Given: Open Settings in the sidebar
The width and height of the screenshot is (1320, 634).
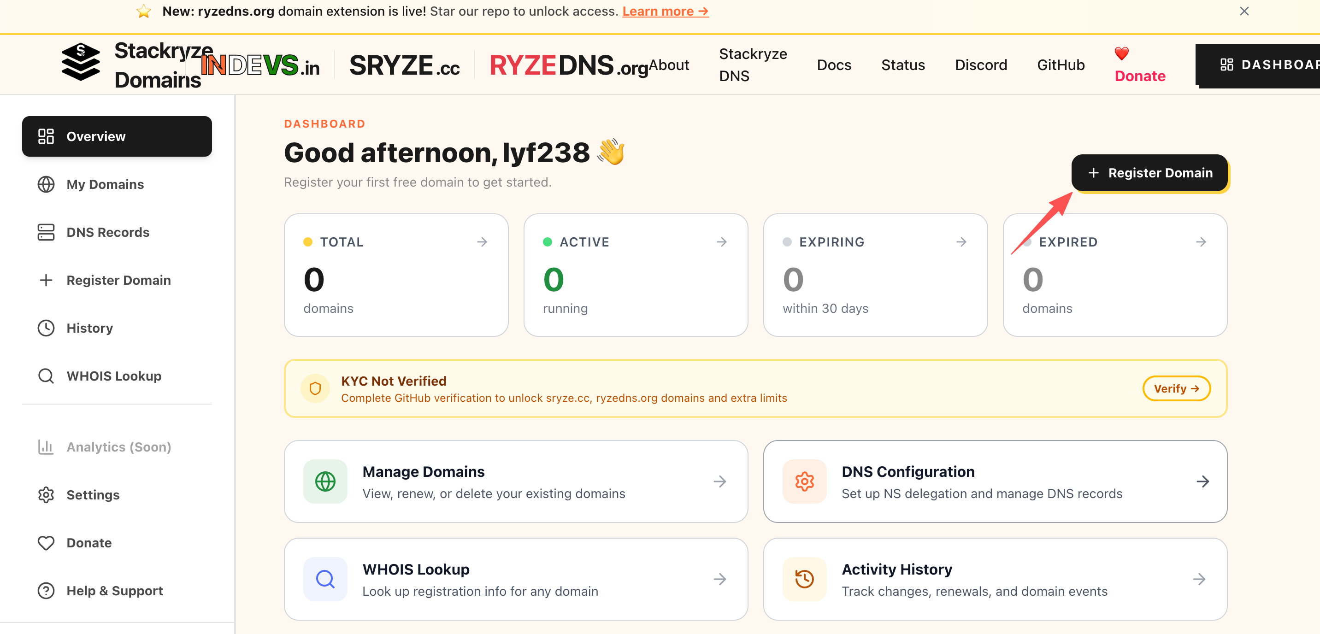Looking at the screenshot, I should [x=117, y=495].
